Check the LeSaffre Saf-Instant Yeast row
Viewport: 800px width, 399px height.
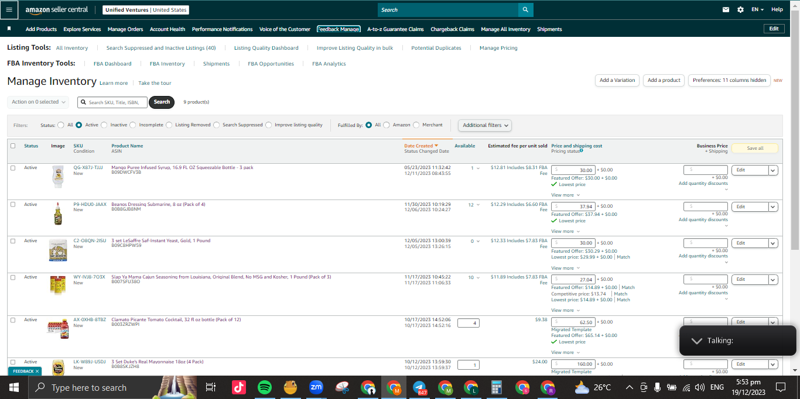[13, 241]
